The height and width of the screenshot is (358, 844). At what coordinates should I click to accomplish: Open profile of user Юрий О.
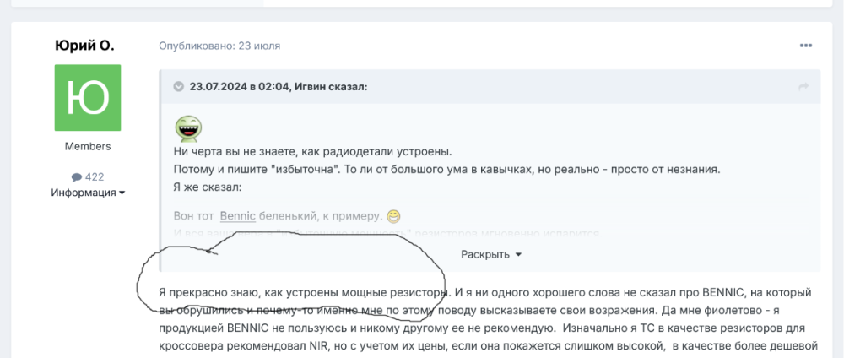[x=84, y=45]
